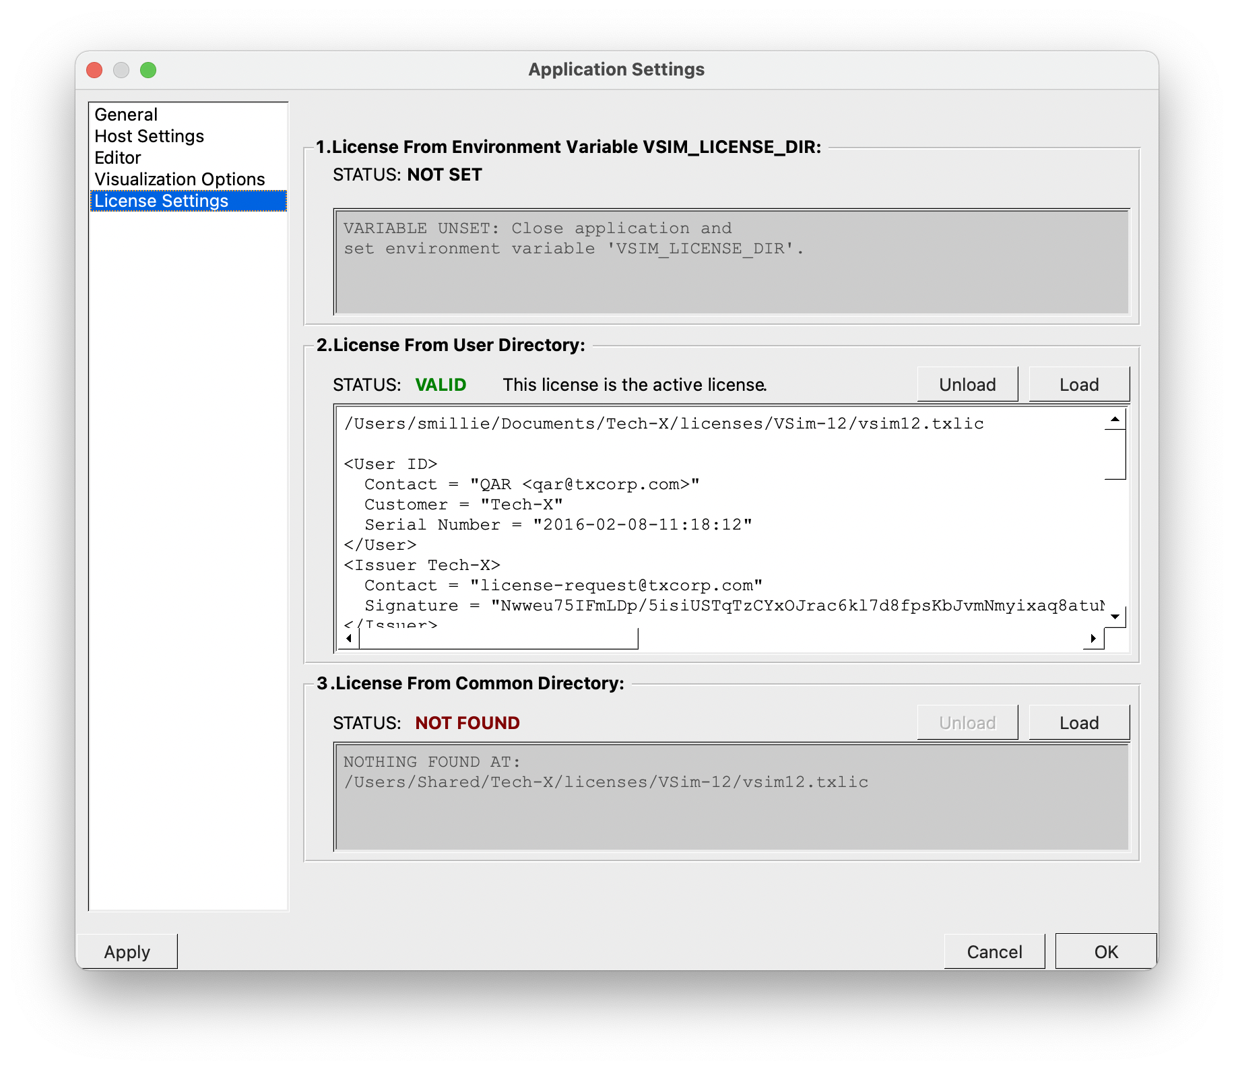
Task: Click the Serial Number line in license
Action: click(558, 524)
